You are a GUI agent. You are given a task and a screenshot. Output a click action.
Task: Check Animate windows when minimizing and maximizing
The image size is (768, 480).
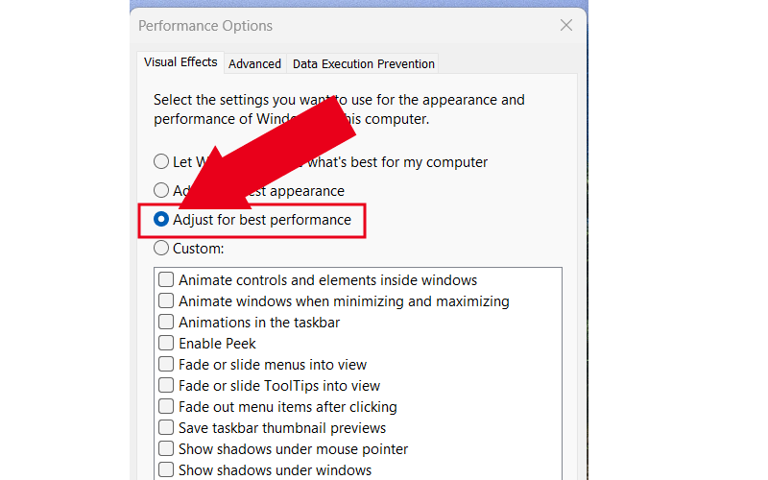click(x=166, y=301)
